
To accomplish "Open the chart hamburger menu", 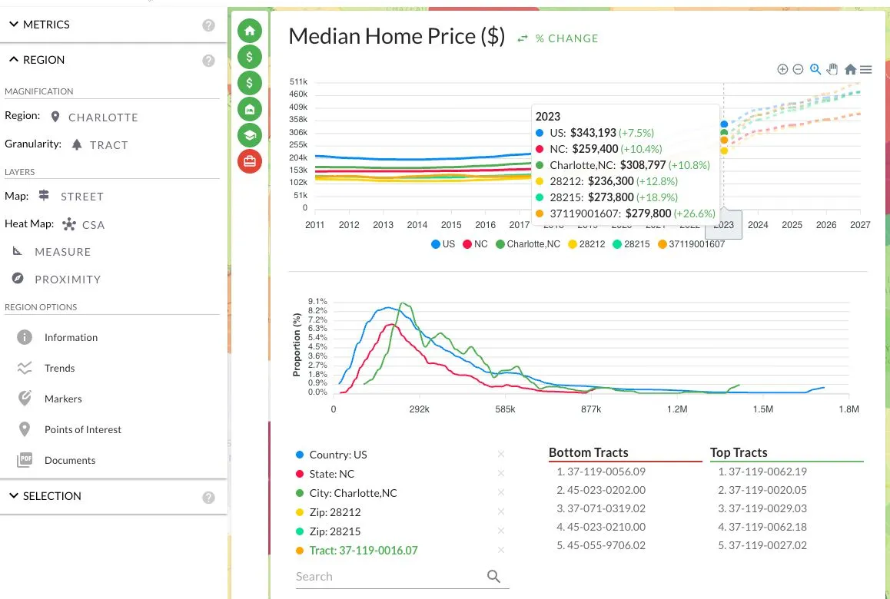I will coord(865,69).
